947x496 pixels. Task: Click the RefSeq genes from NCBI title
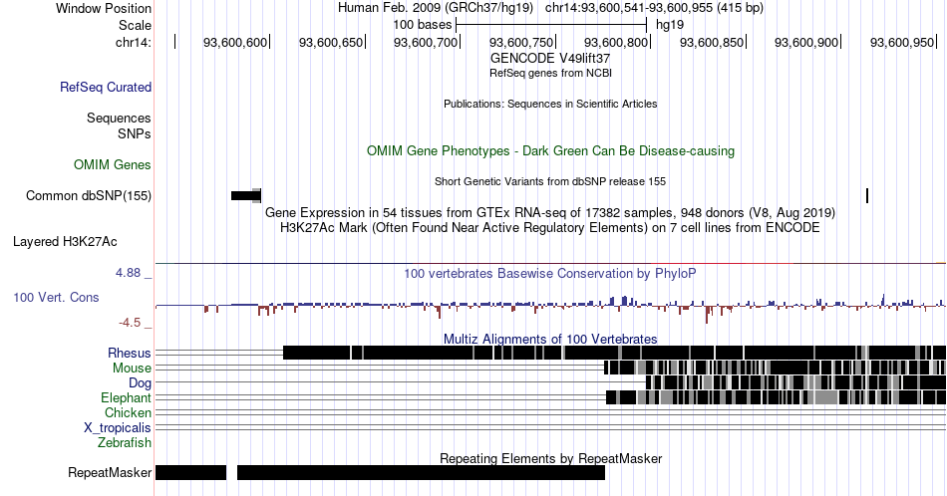(x=550, y=73)
